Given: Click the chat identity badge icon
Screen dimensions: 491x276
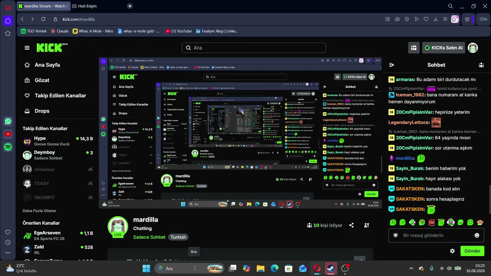Looking at the screenshot, I should point(395,235).
